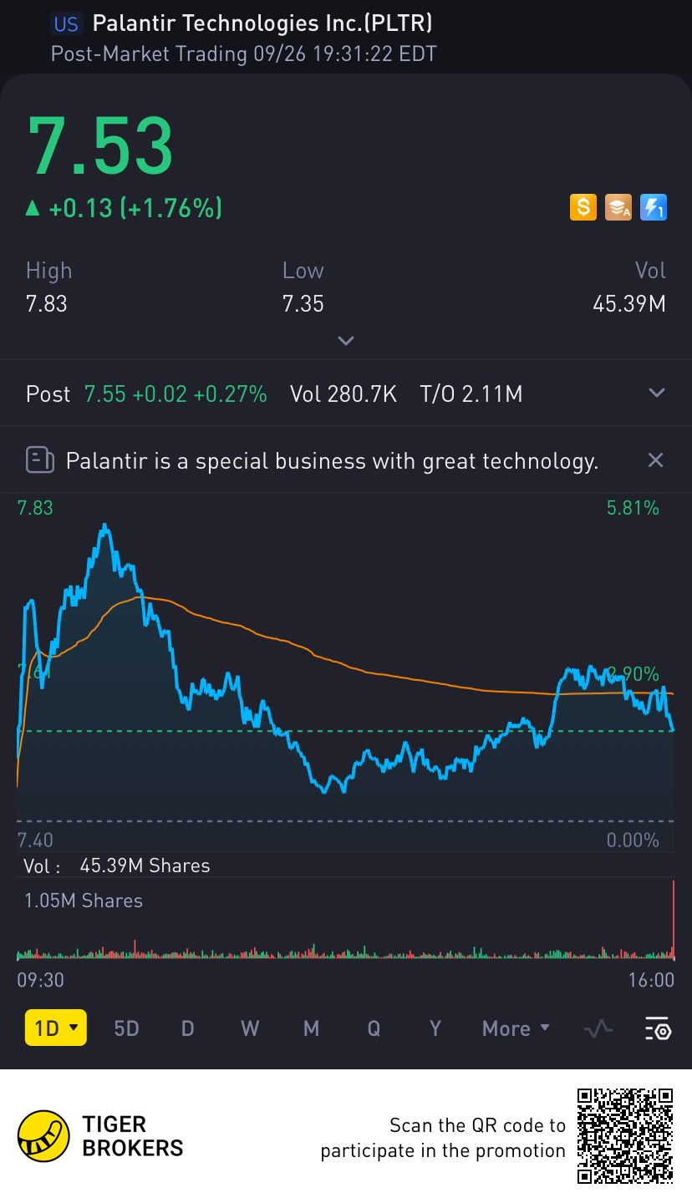Tap the Tiger Brokers logo
The height and width of the screenshot is (1203, 692).
point(43,1136)
